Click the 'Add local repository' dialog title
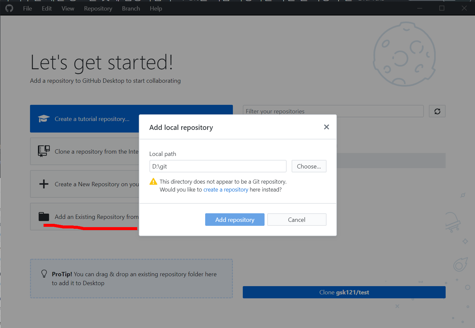The image size is (475, 328). (x=181, y=127)
